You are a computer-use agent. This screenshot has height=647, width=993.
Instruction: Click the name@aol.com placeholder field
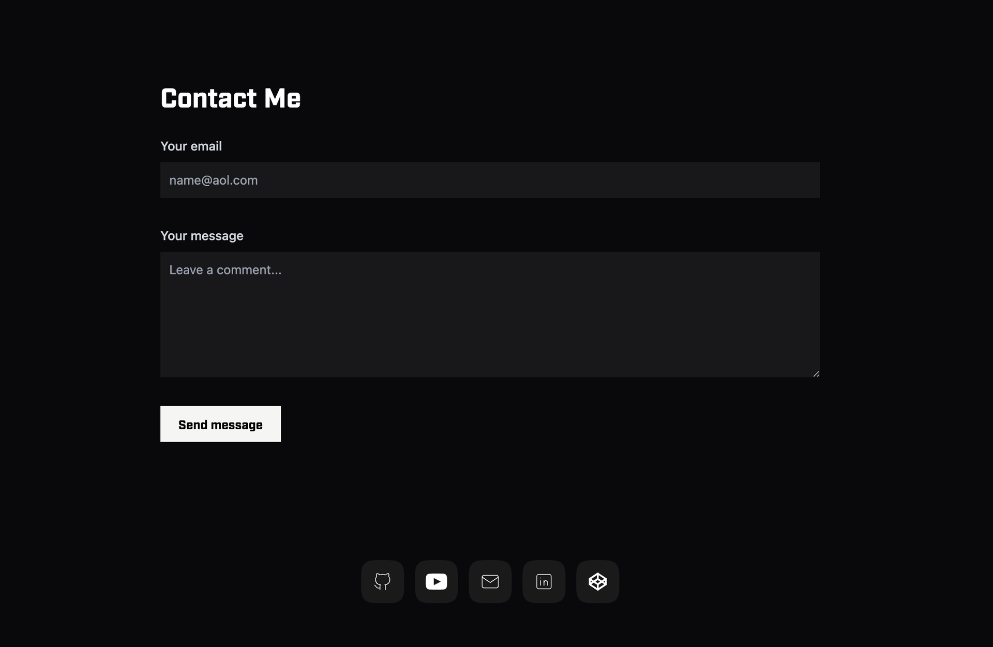click(490, 180)
